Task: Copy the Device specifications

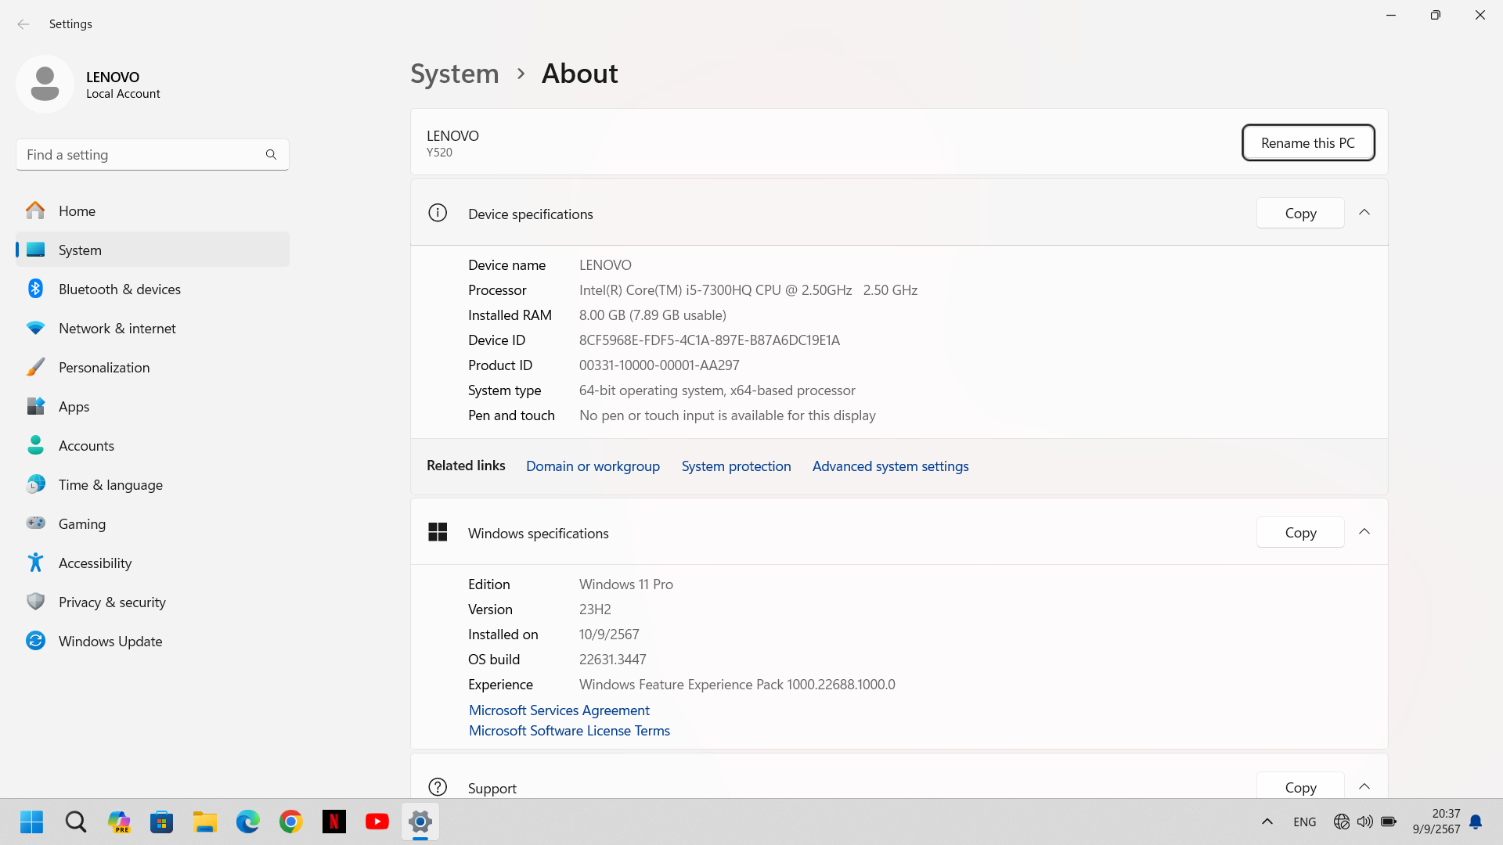Action: [1300, 213]
